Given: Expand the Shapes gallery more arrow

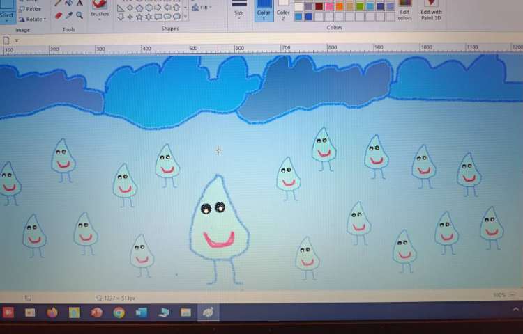Looking at the screenshot, I should pos(185,17).
